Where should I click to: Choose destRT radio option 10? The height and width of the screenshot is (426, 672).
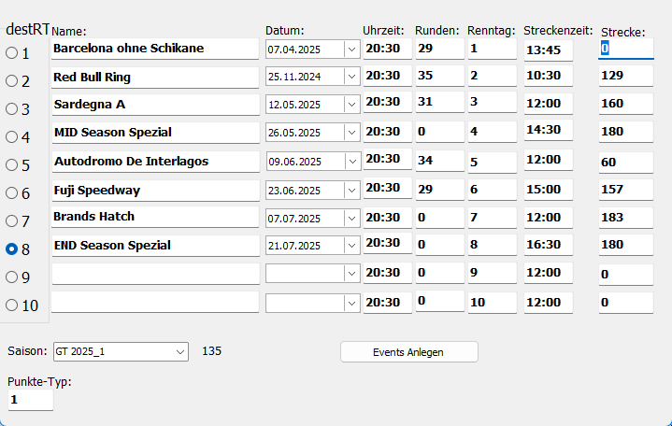pos(12,305)
